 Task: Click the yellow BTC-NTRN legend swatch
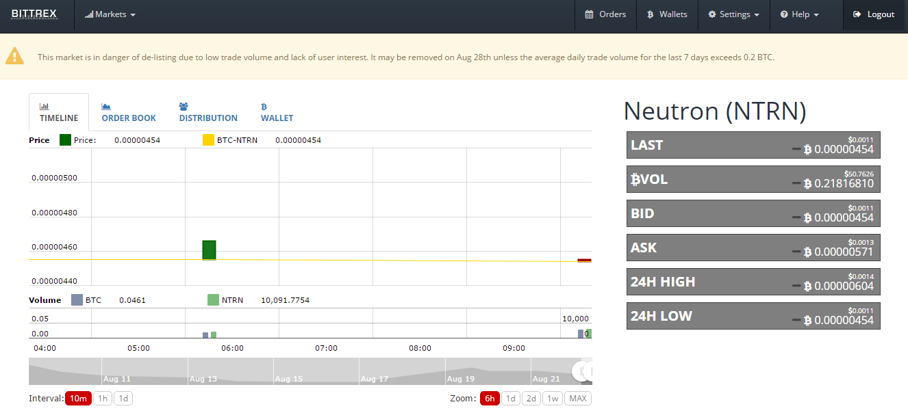[208, 140]
